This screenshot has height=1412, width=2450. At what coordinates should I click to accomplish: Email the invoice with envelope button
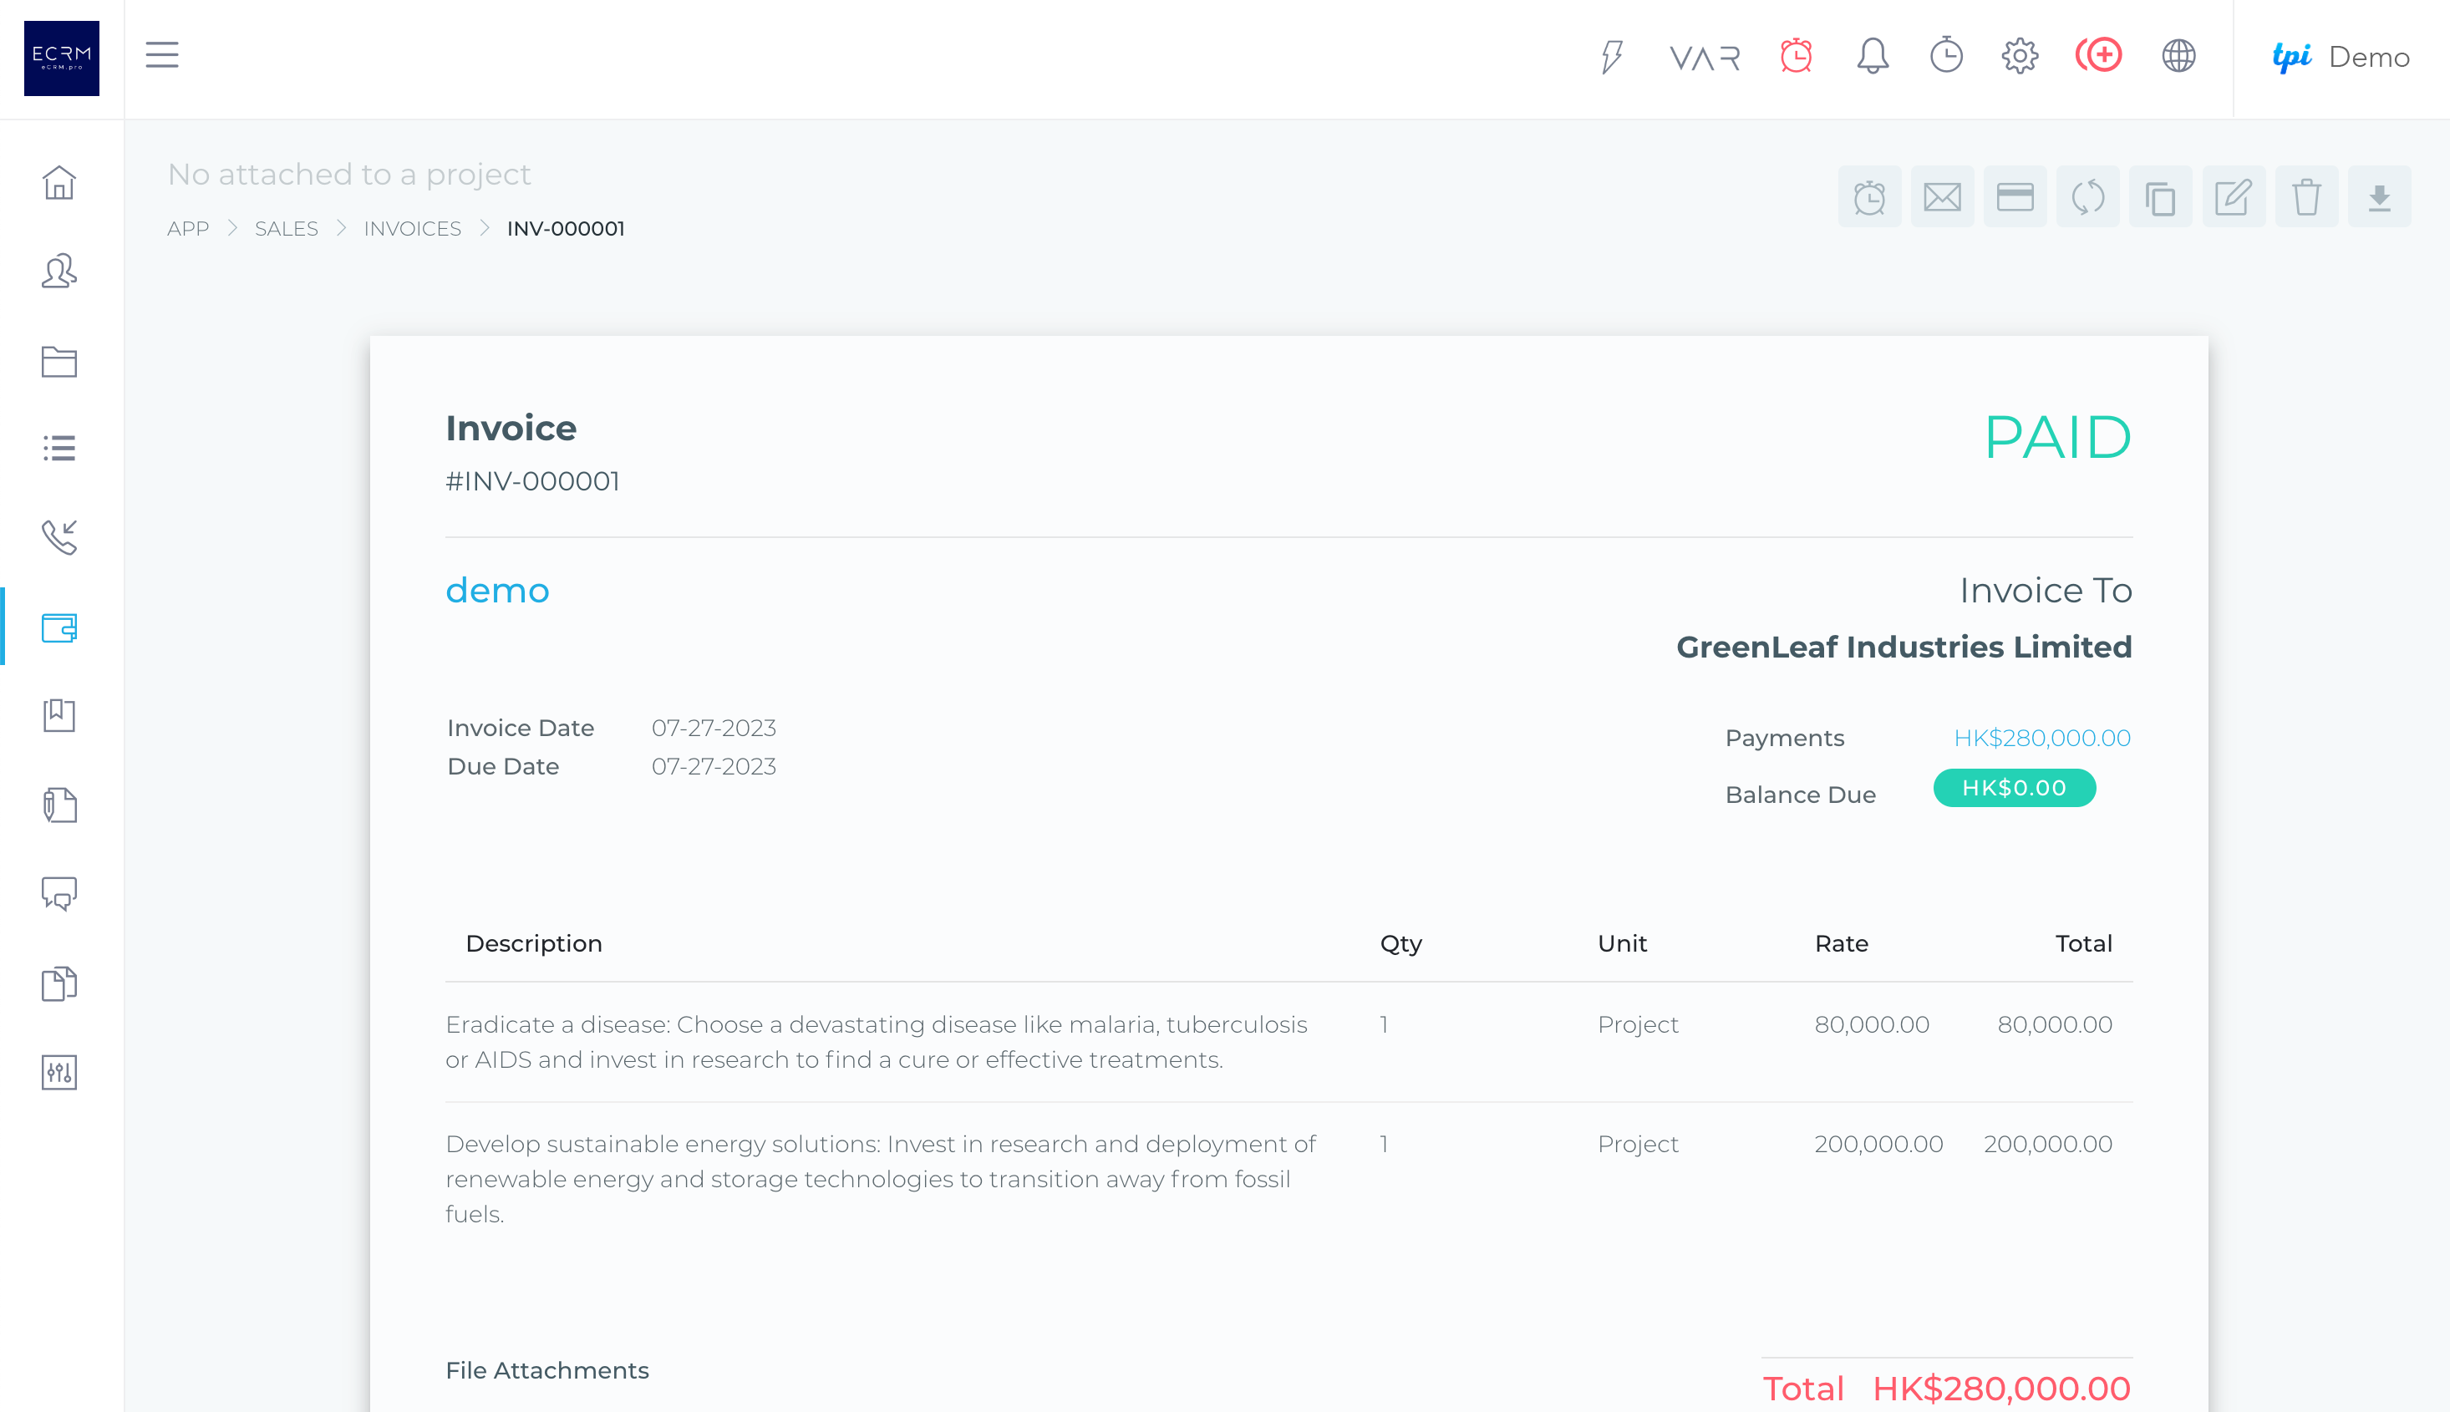(x=1942, y=197)
